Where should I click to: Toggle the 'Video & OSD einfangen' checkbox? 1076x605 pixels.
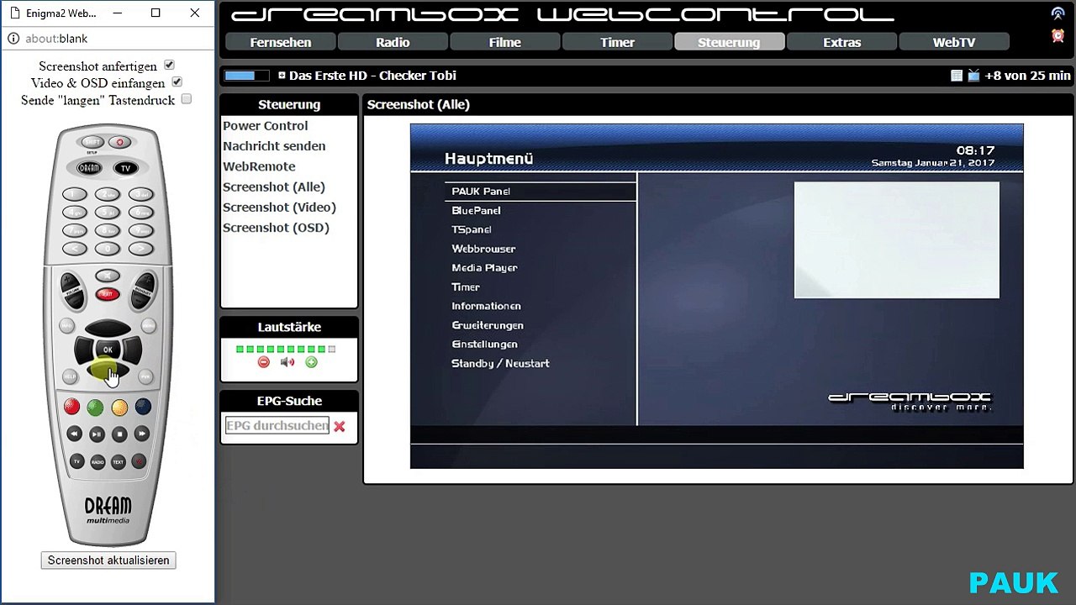177,82
